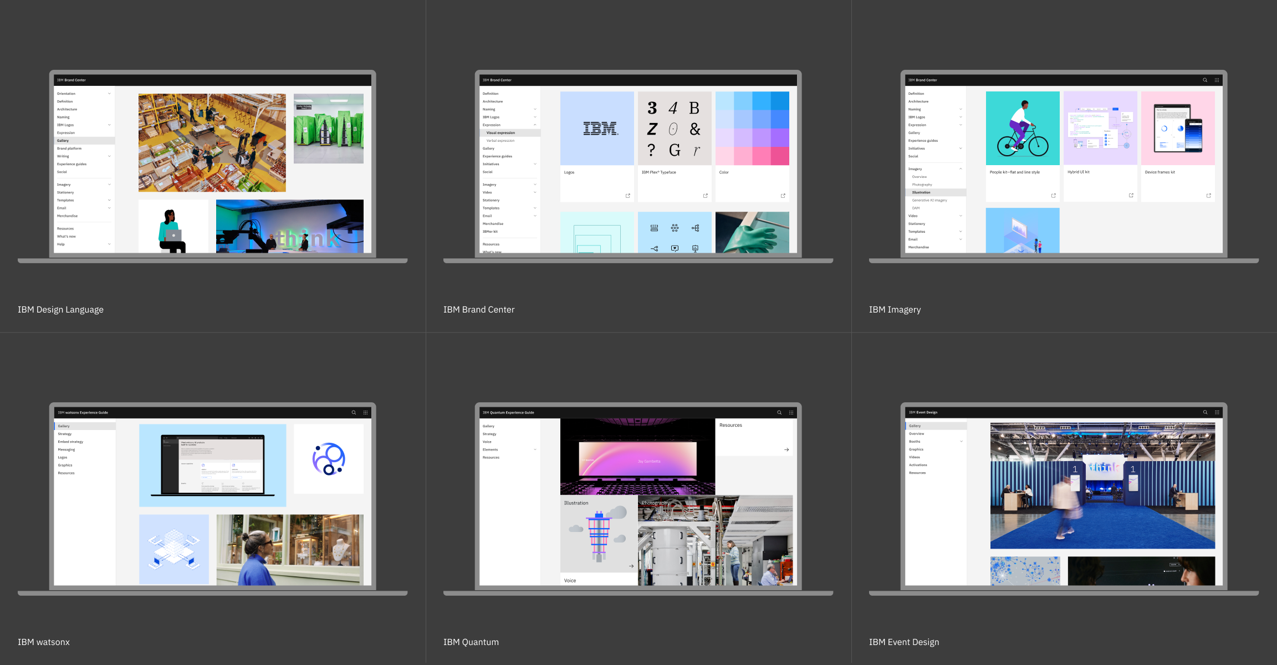Open app switcher grid in watsonx guide header

[x=365, y=413]
